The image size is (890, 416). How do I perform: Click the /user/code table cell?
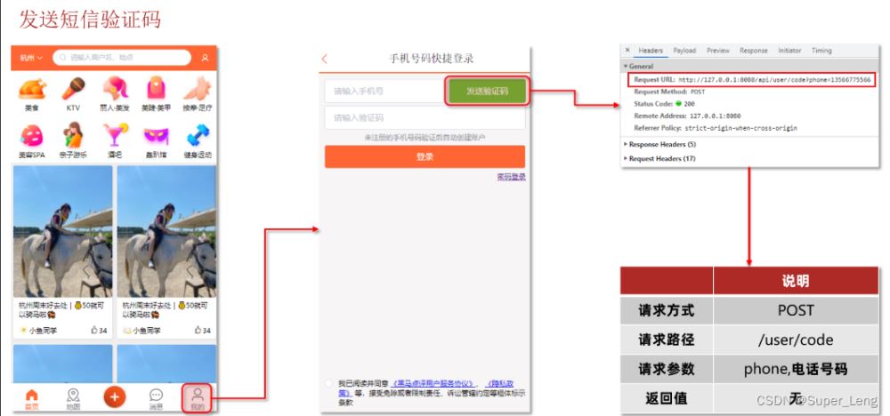(x=795, y=340)
